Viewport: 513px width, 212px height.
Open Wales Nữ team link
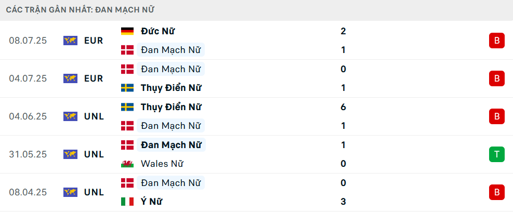162,164
